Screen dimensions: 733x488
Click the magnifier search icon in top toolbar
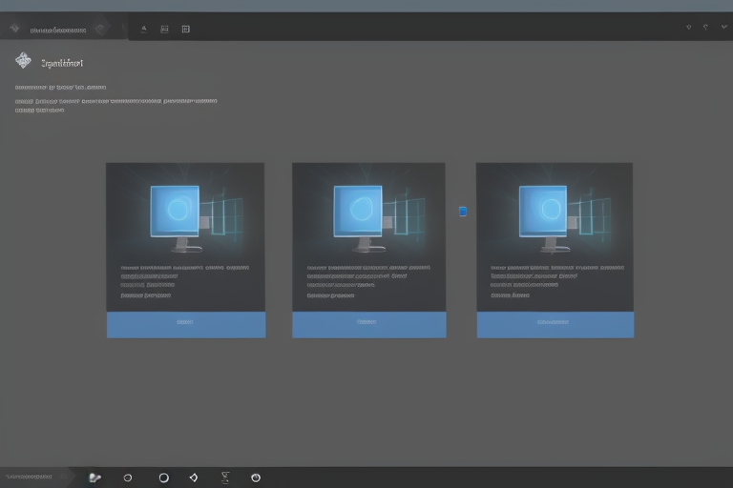[143, 29]
